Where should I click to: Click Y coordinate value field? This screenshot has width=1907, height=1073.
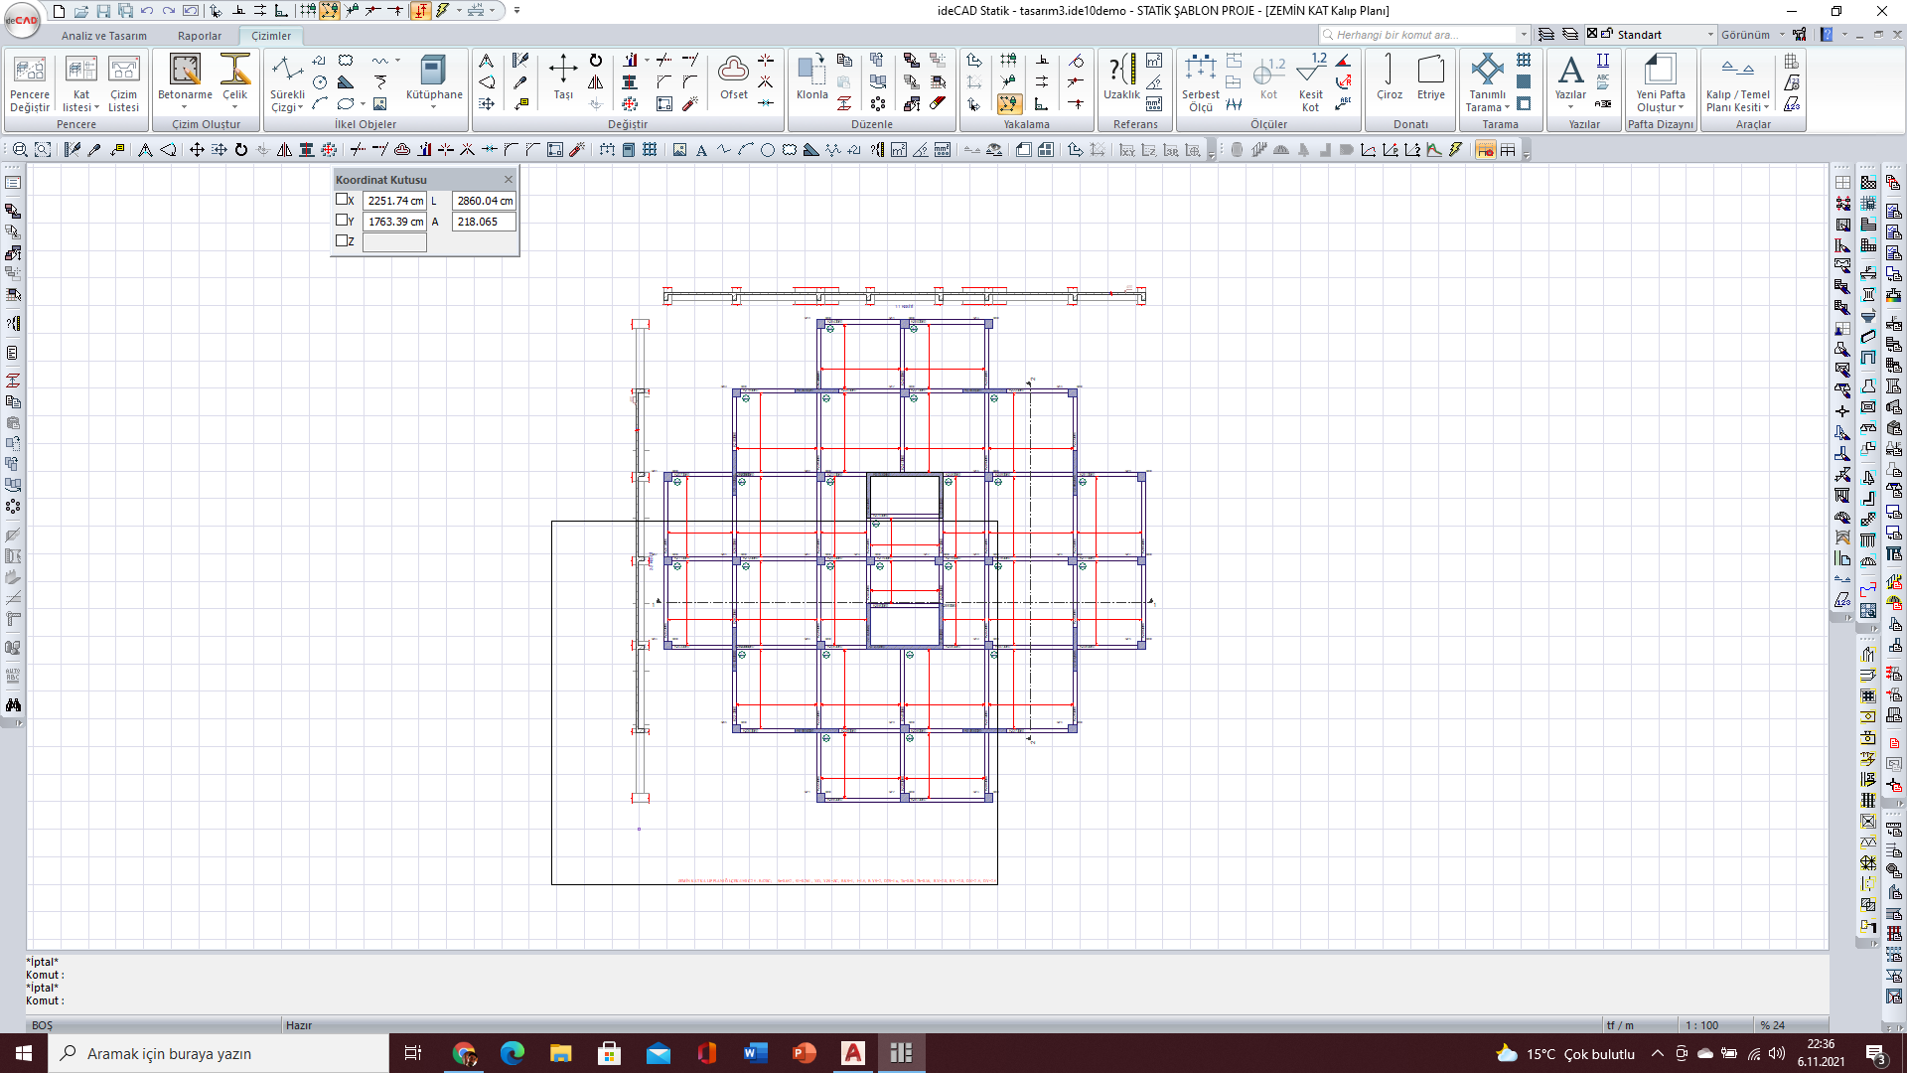[x=394, y=222]
